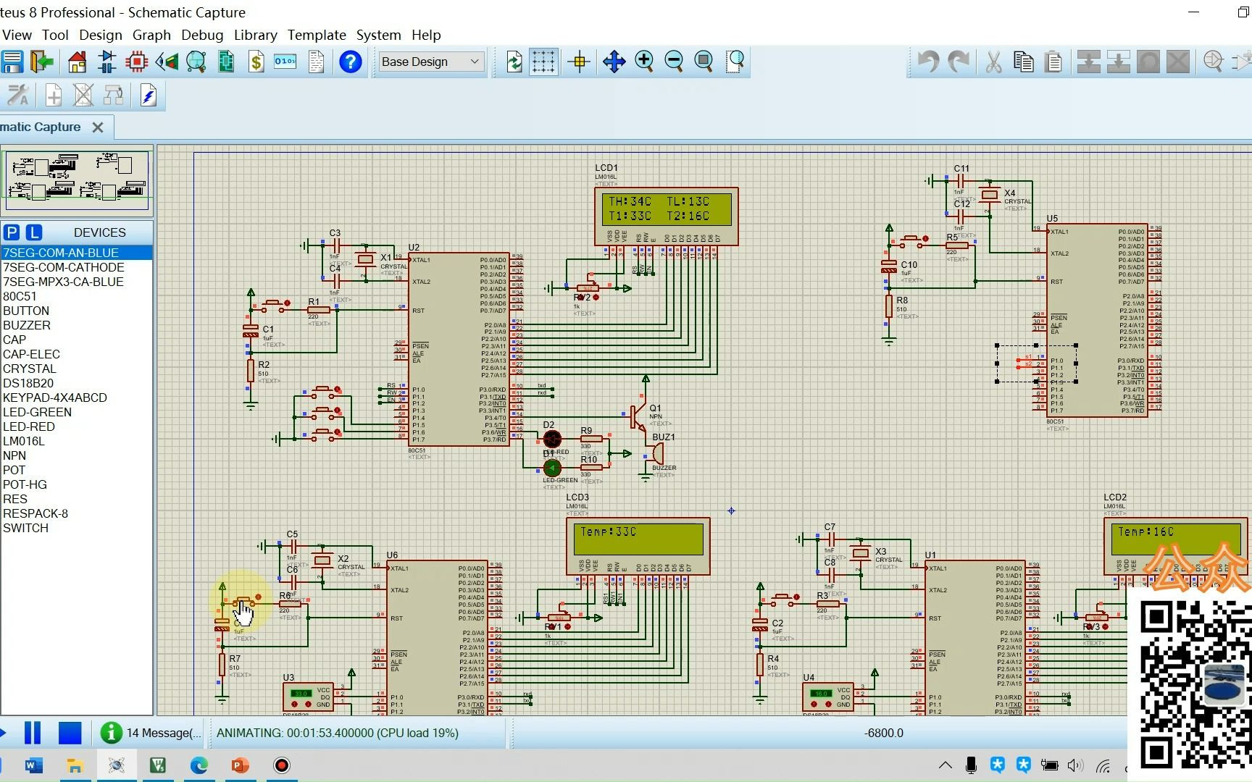Screen dimensions: 1252x782
Task: Close the Schematic Capture tab
Action: click(98, 127)
